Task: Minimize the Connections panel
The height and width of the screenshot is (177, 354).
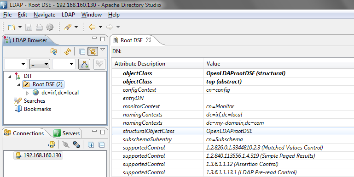Action: [94, 131]
